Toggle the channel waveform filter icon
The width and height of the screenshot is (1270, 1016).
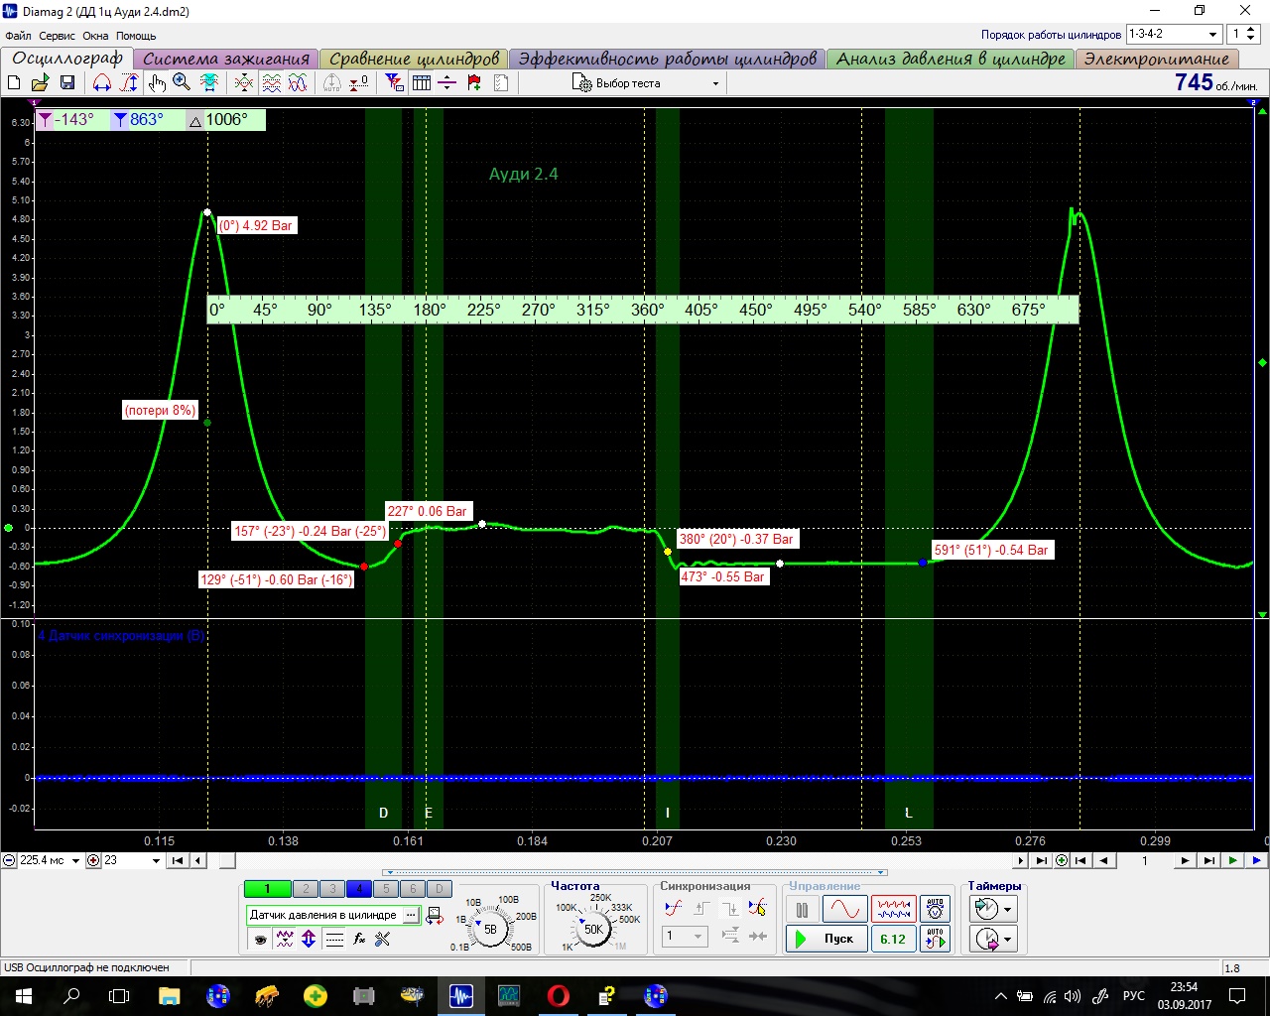point(285,939)
